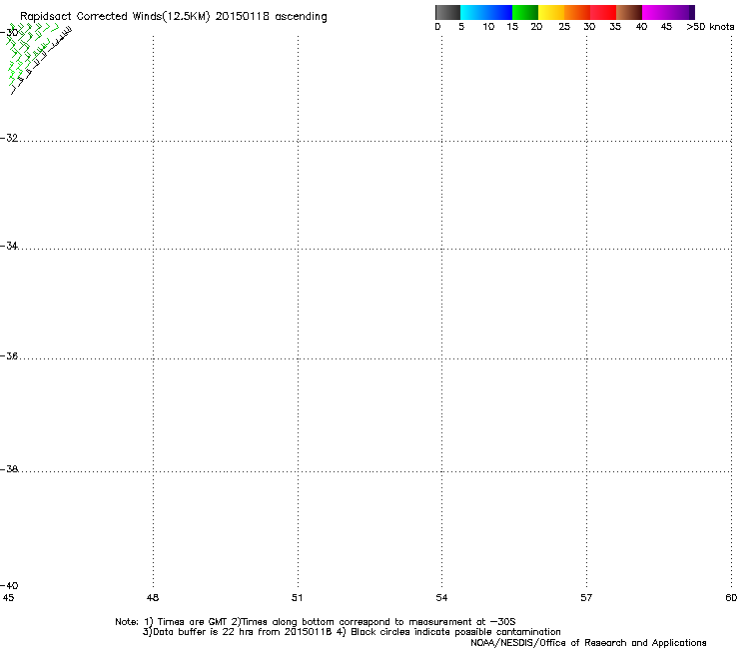
Task: Click the 'Data buffer is 22 hrs' note
Action: (x=352, y=632)
